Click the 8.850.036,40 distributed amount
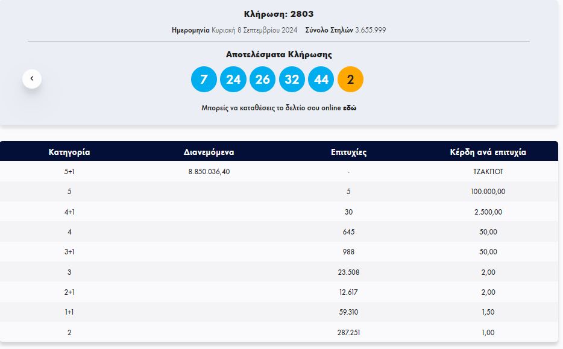Screen dimensions: 563x349 209,171
